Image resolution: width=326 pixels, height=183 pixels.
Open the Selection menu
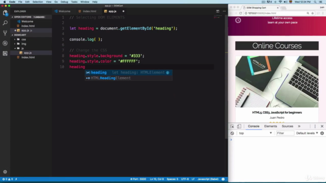38,2
